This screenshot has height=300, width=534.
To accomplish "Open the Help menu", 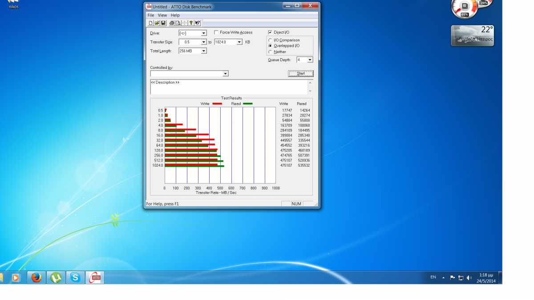I will pyautogui.click(x=175, y=15).
